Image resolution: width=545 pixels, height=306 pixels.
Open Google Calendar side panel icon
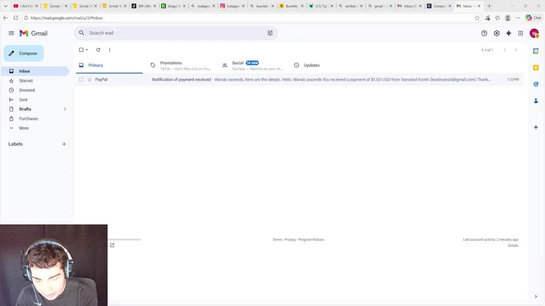pyautogui.click(x=536, y=51)
